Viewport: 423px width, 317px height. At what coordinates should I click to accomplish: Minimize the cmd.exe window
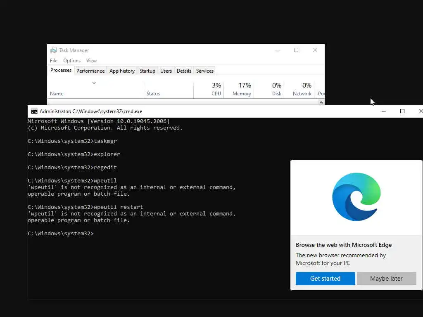click(x=384, y=111)
